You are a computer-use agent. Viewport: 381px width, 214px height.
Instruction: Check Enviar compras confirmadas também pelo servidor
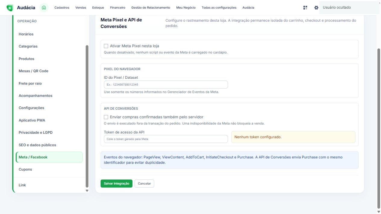[x=106, y=117]
